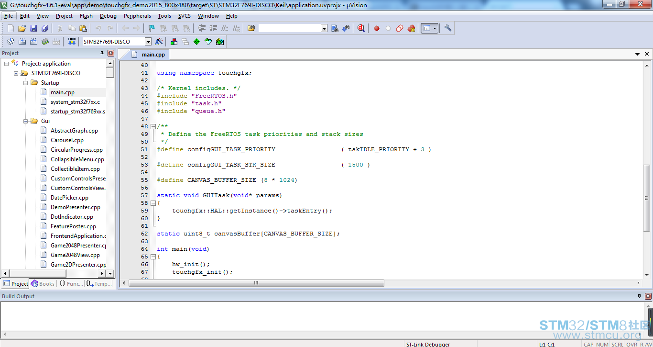
Task: Open the Pack Installer icon
Action: point(220,42)
